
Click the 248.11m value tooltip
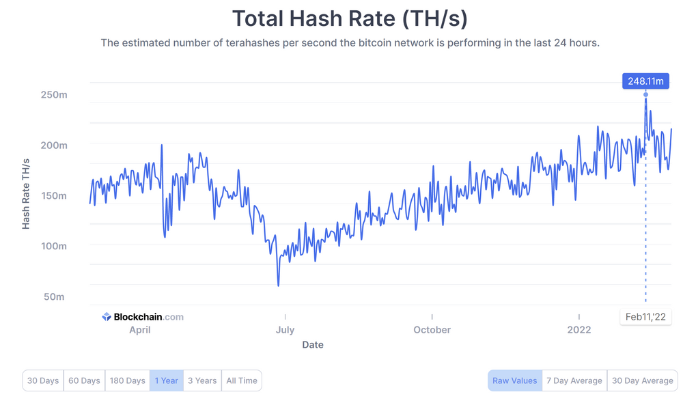pyautogui.click(x=645, y=81)
